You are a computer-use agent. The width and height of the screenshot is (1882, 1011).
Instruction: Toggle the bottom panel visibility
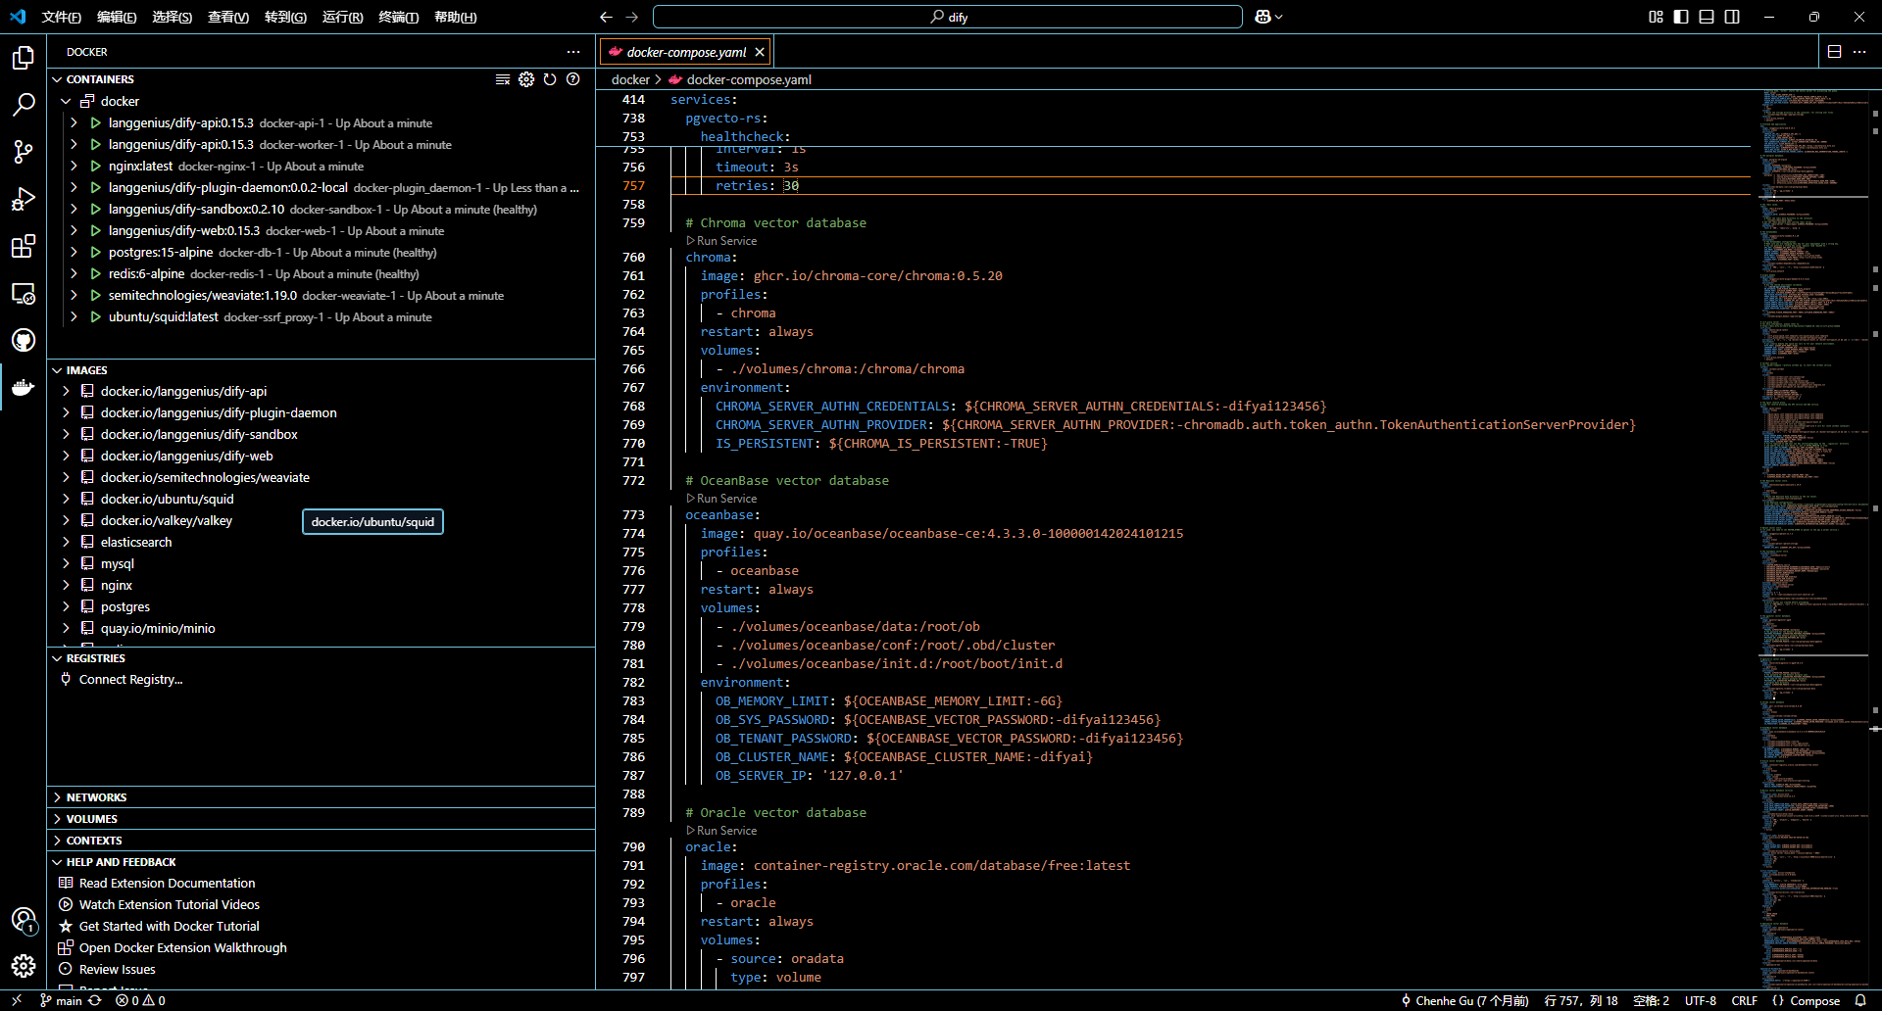point(1707,17)
